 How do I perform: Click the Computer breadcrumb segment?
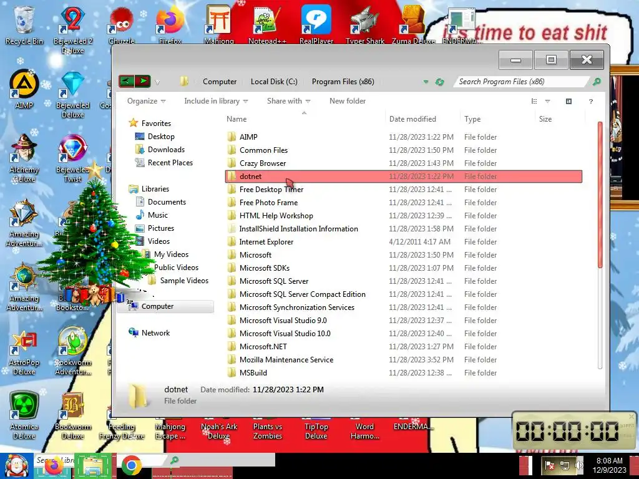coord(220,82)
